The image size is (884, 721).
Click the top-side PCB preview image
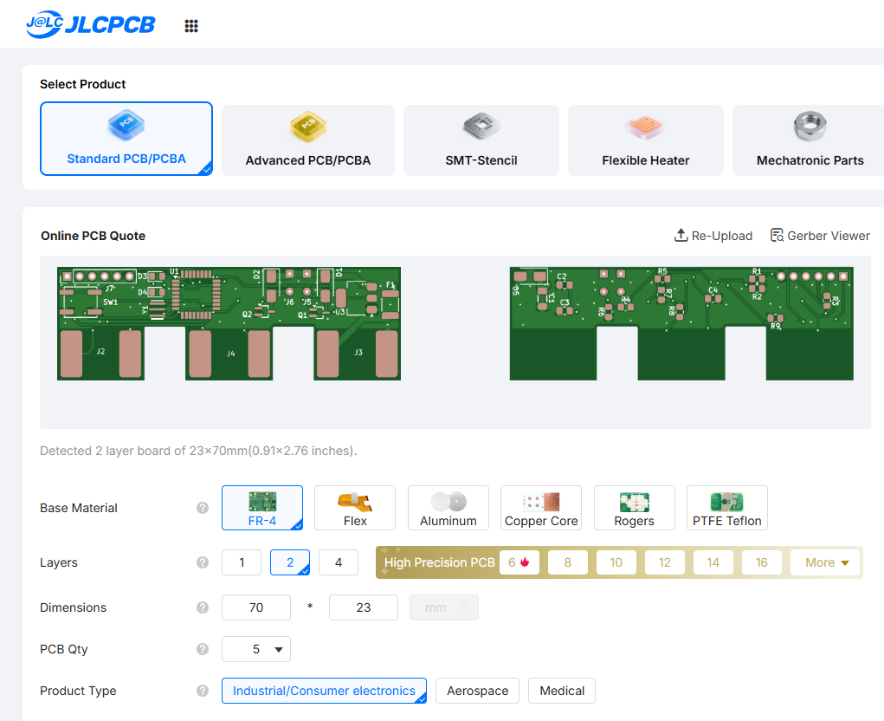click(229, 323)
